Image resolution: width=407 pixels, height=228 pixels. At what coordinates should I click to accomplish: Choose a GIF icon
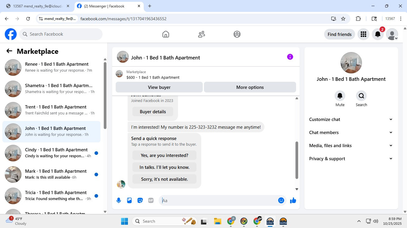[x=151, y=200]
